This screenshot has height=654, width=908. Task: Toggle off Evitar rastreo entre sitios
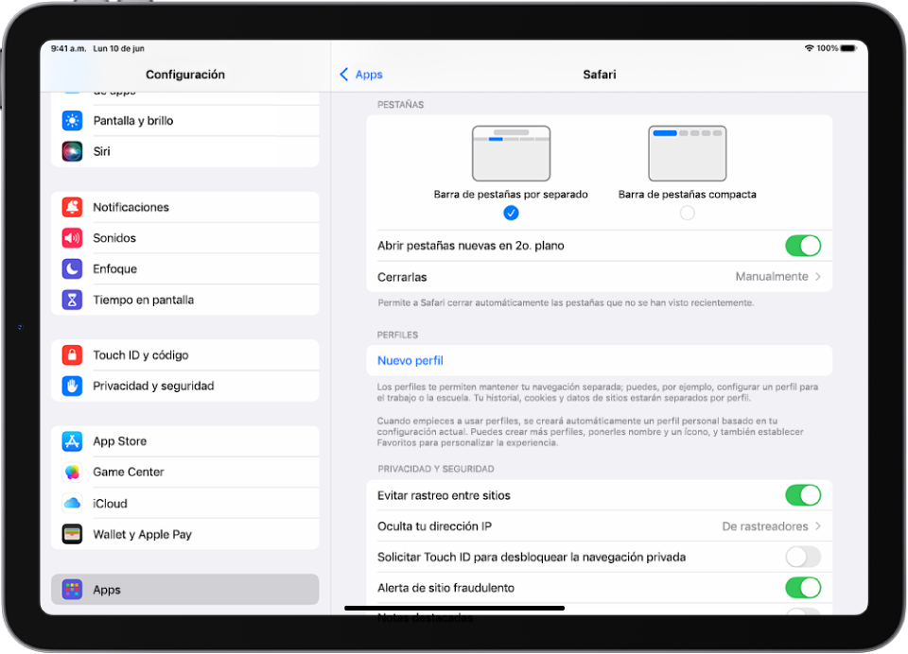(803, 494)
